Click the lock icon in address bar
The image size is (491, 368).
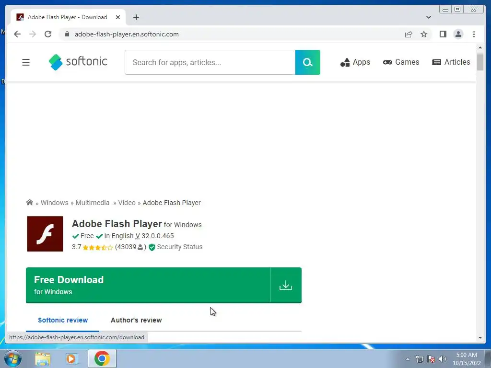[x=67, y=34]
